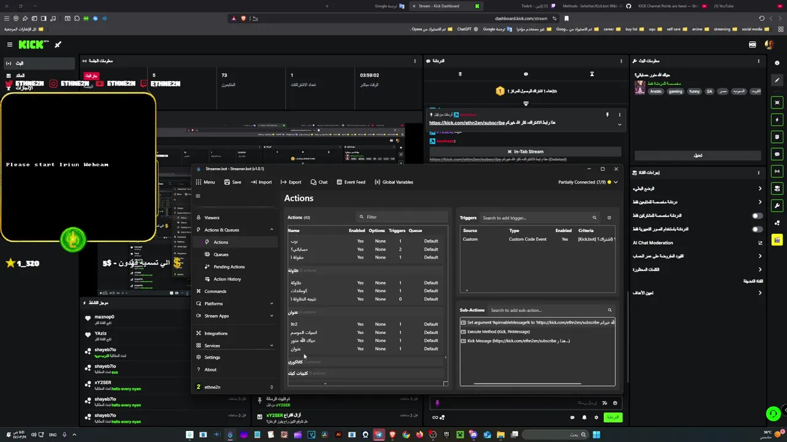Click the notes page icon in right rail

(x=778, y=137)
